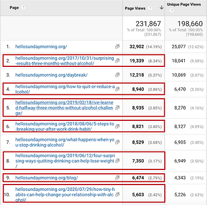The width and height of the screenshot is (207, 205).
Task: Select the 4,343 unique page views cell
Action: pyautogui.click(x=180, y=178)
